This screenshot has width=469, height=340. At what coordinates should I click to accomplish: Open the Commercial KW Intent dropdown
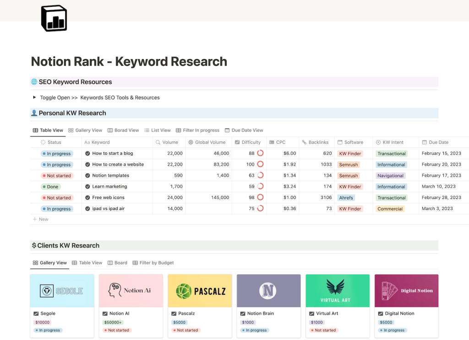coord(390,209)
